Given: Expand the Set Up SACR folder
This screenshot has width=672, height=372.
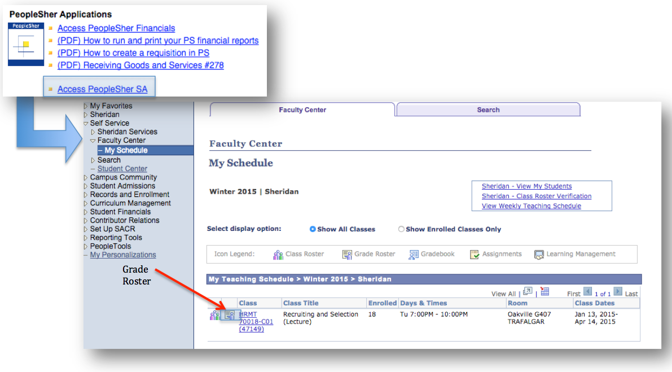Looking at the screenshot, I should tap(86, 229).
